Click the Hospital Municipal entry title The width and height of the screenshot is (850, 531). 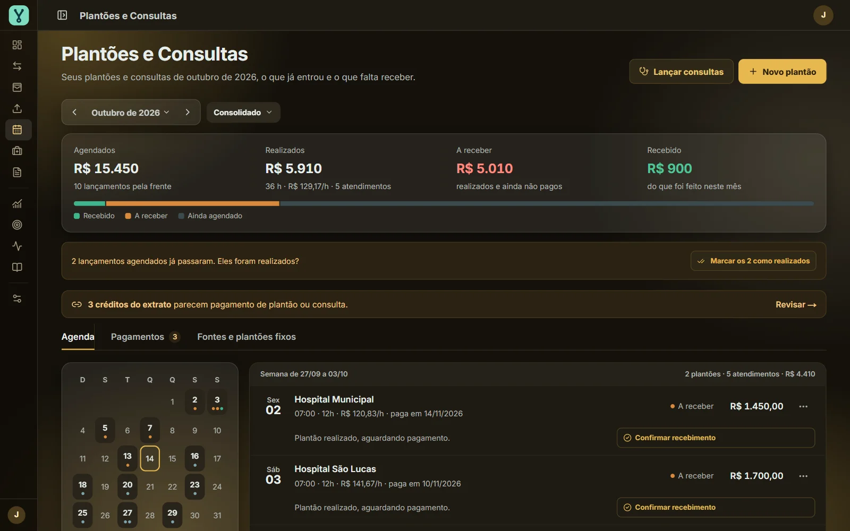pos(334,399)
